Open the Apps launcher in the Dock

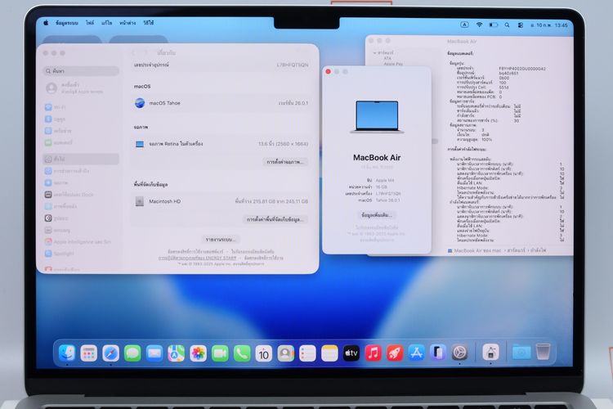click(89, 353)
